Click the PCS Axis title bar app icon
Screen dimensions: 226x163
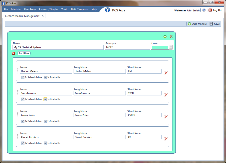[x=3, y=3]
